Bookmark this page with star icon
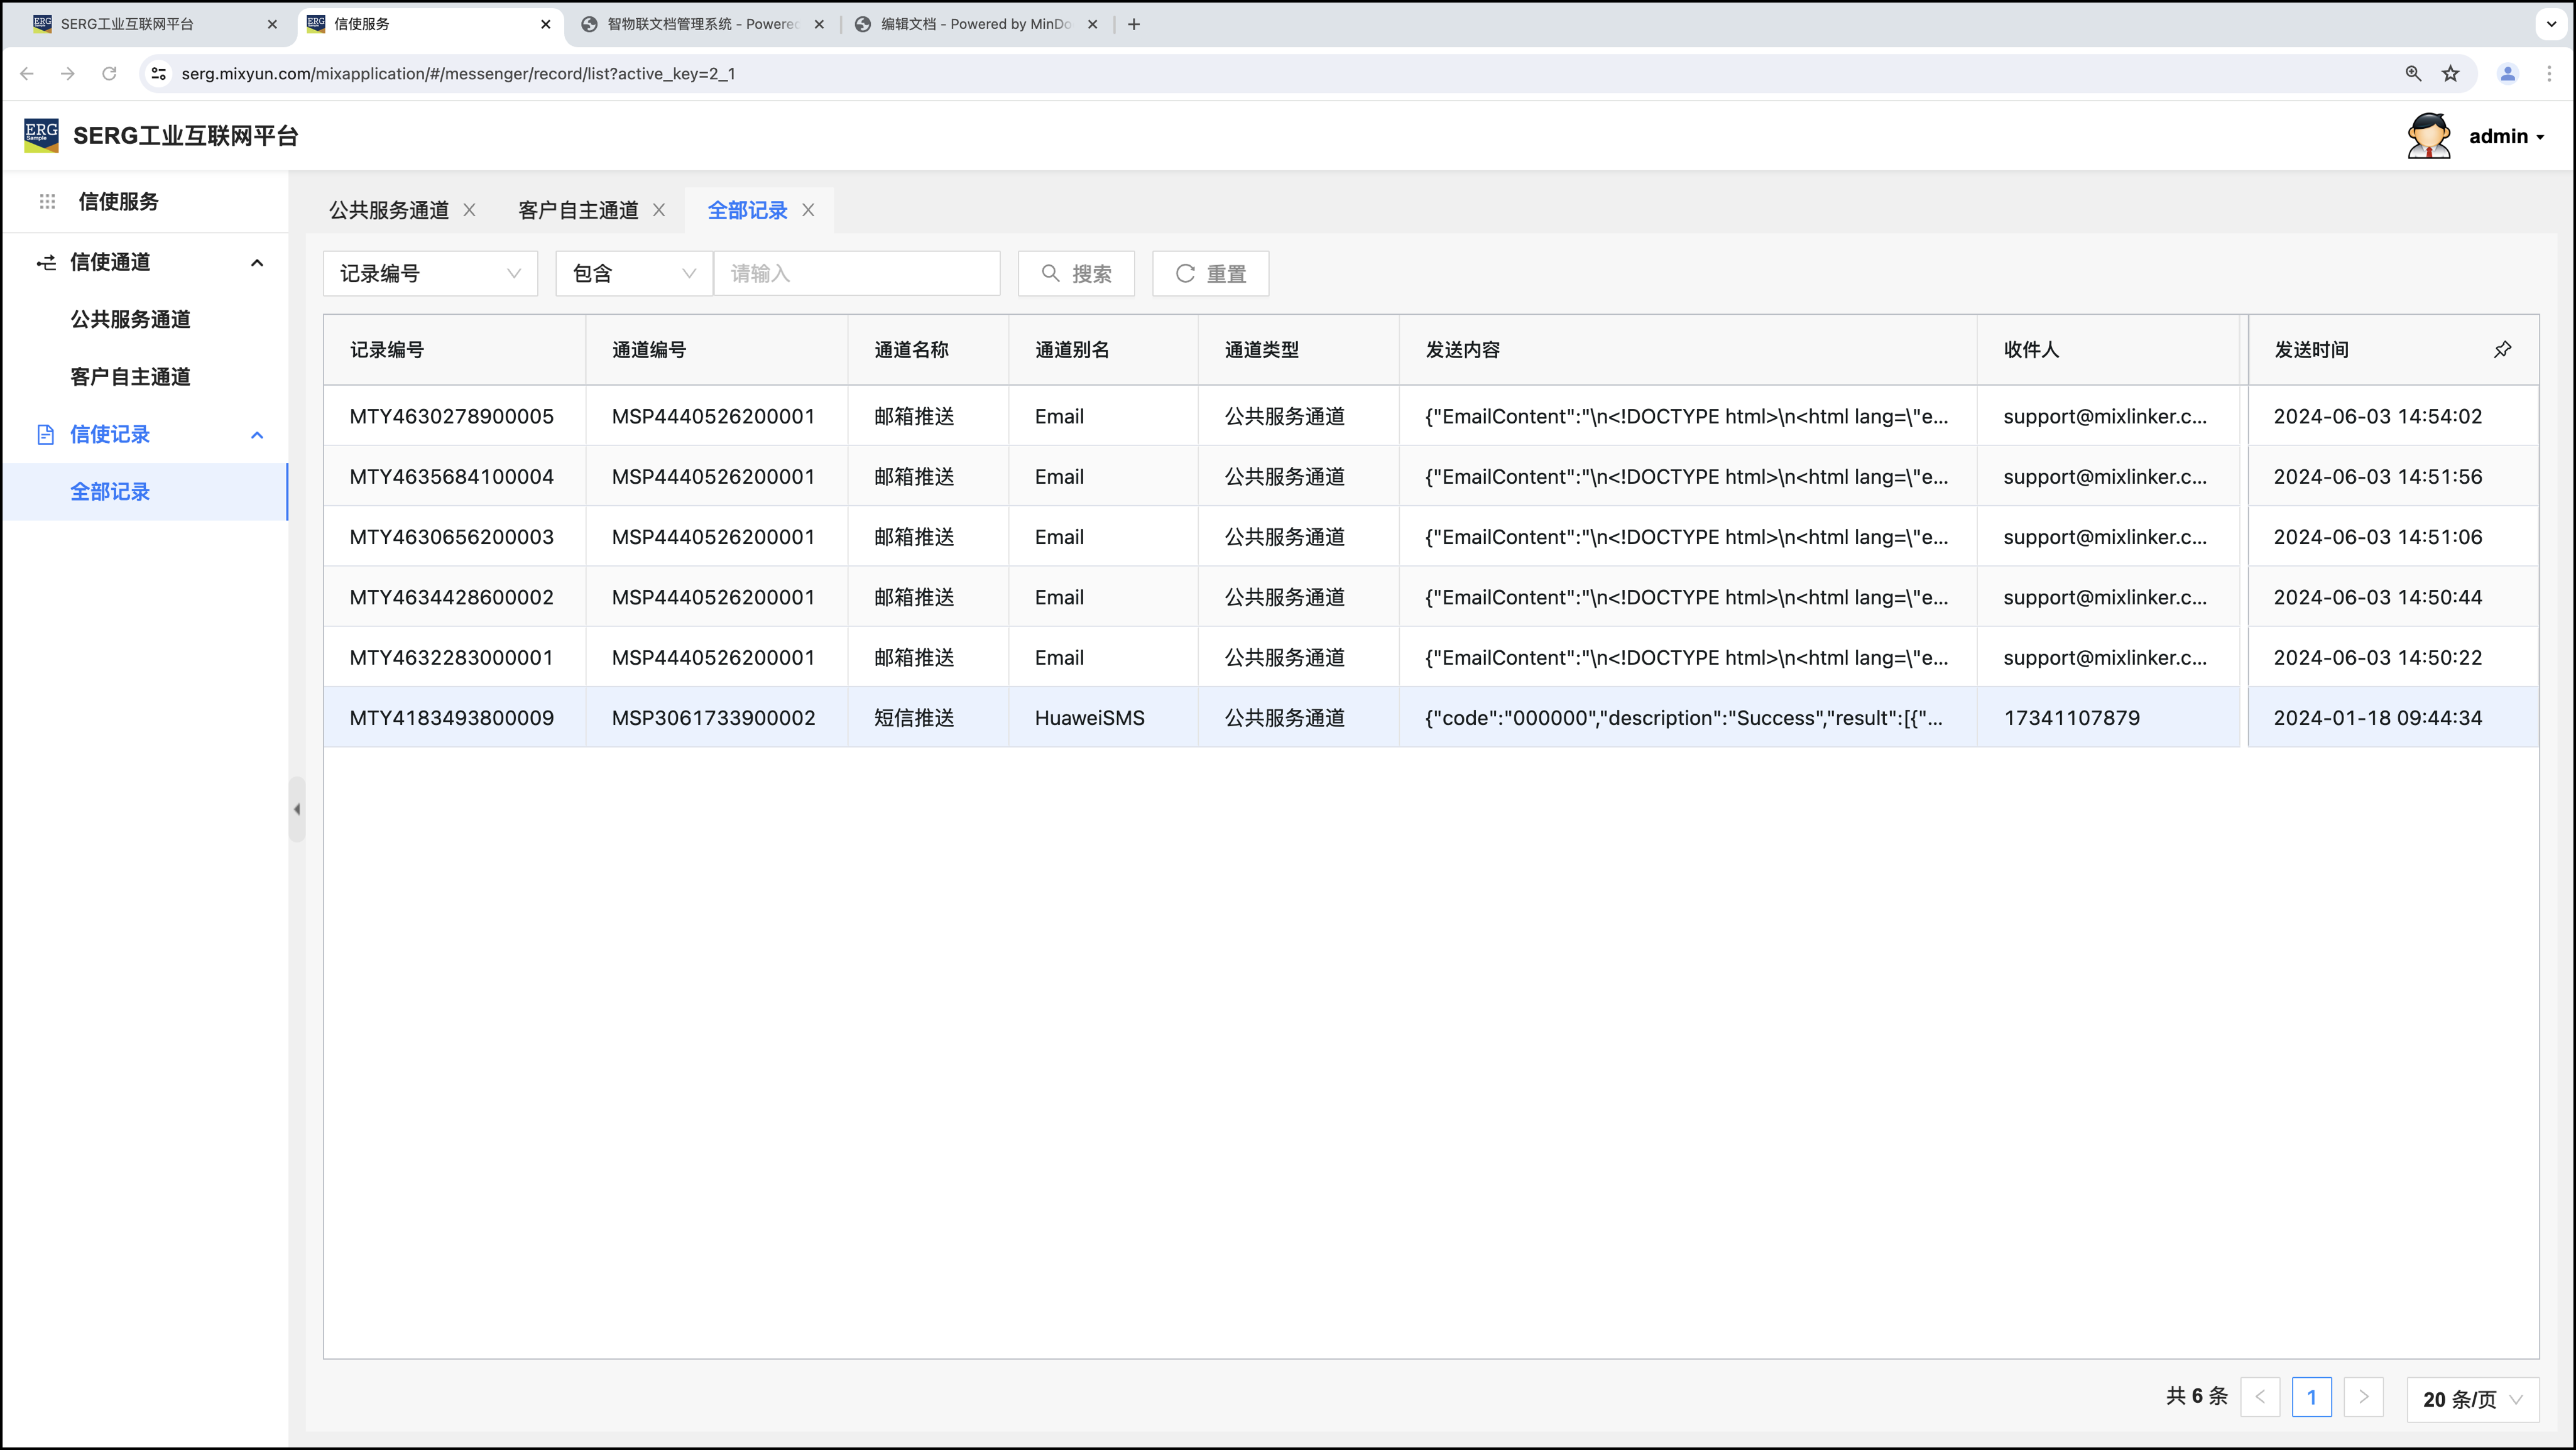This screenshot has height=1450, width=2576. click(2450, 73)
